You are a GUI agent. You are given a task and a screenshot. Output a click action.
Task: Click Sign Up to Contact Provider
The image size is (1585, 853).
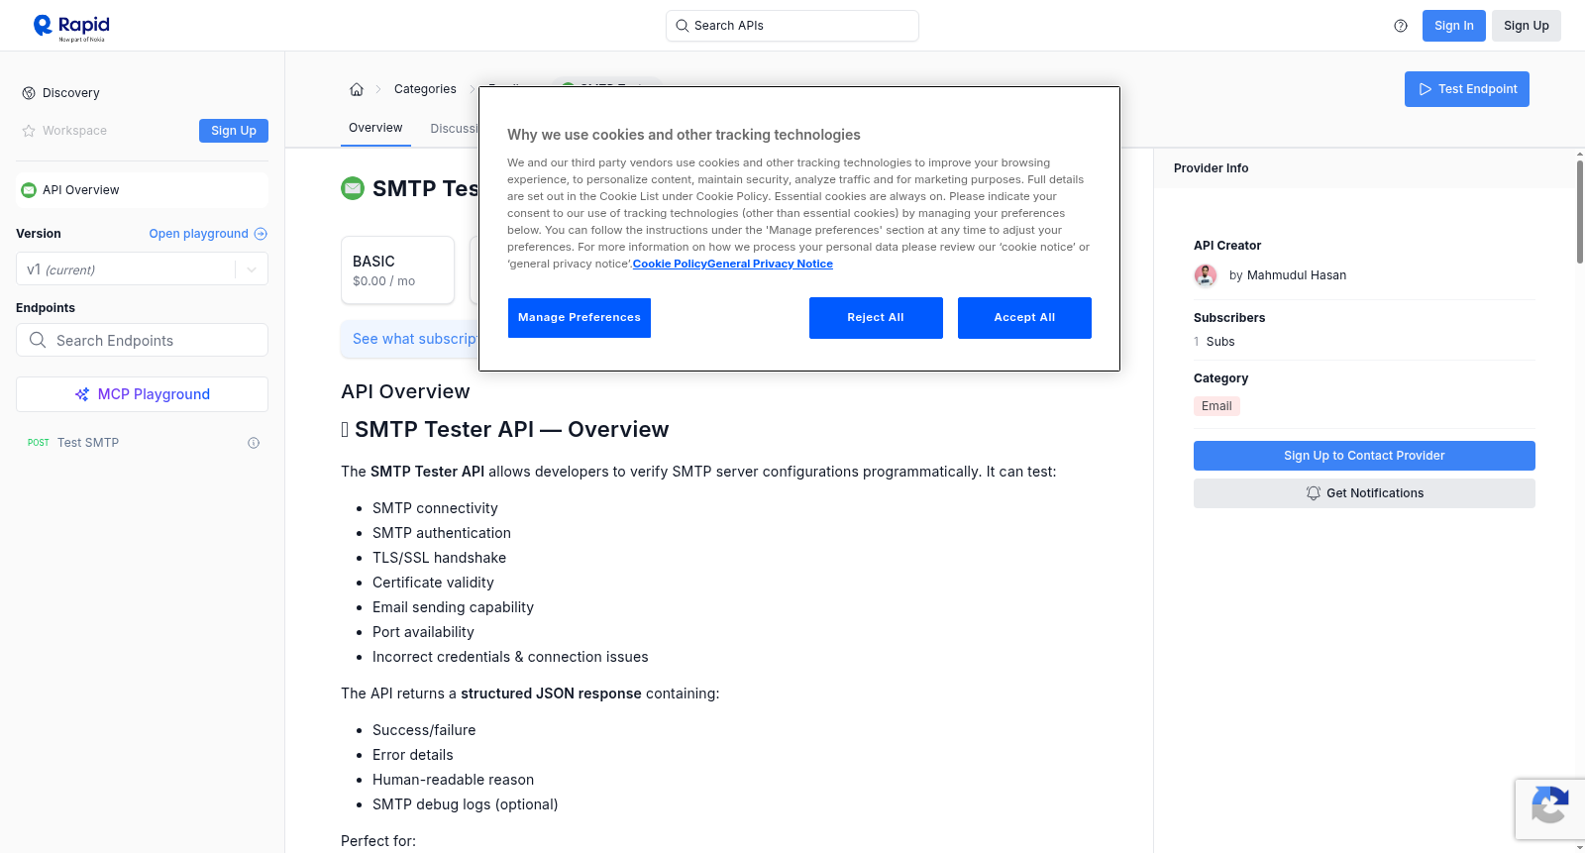(x=1364, y=456)
